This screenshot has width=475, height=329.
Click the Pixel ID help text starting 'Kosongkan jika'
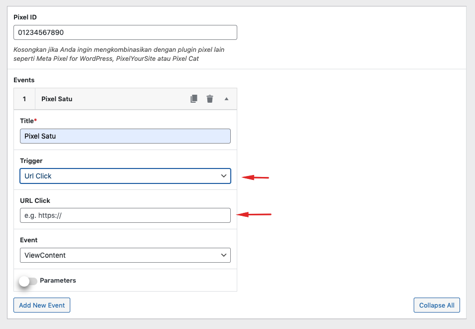119,54
